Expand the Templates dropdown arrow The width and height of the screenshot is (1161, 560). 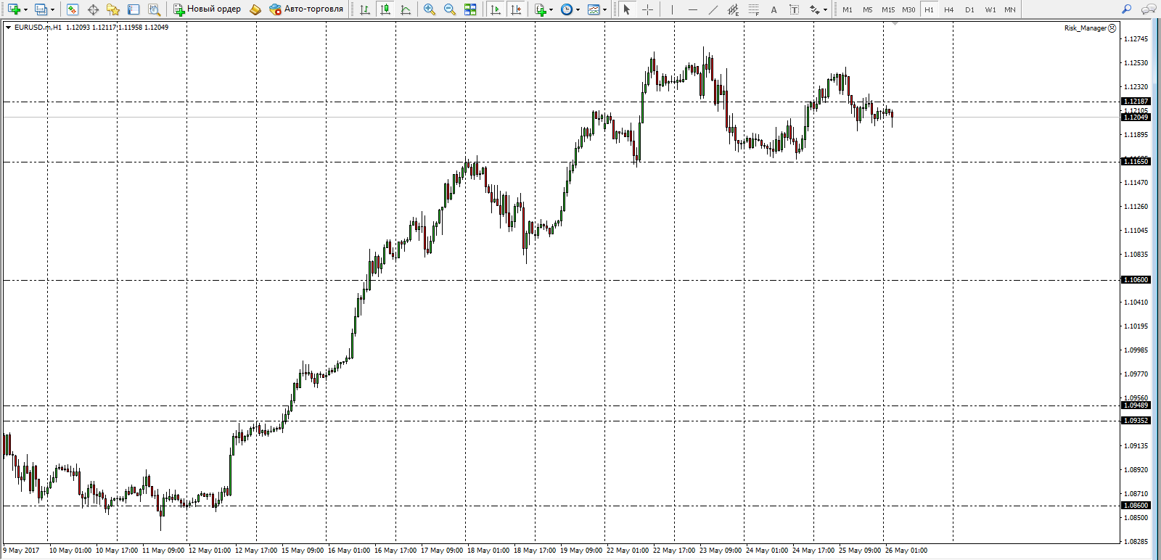[x=604, y=10]
